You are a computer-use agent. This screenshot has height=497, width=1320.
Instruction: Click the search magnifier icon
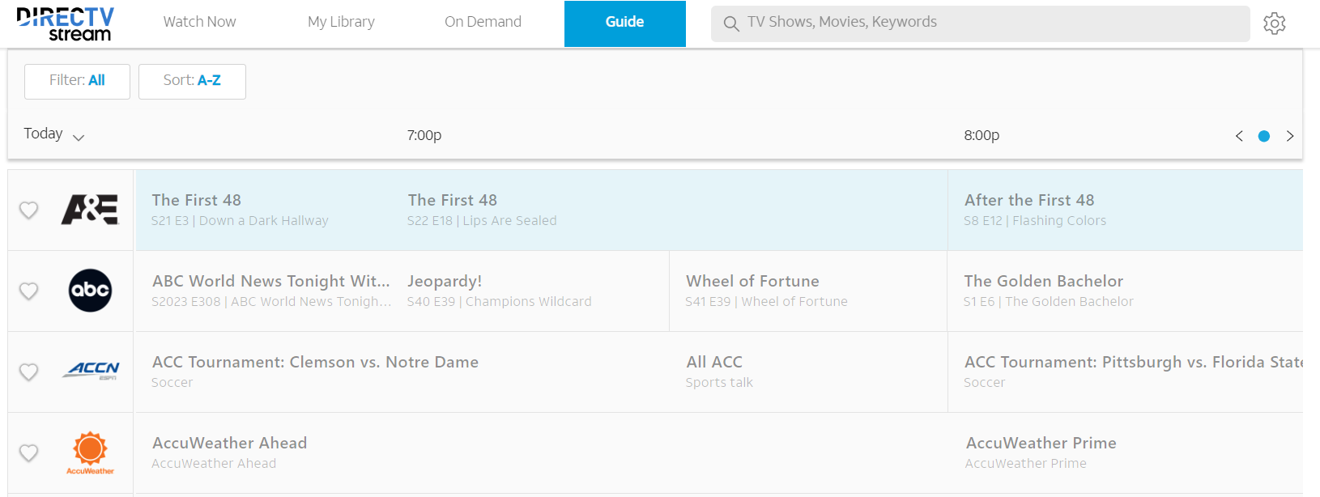730,23
